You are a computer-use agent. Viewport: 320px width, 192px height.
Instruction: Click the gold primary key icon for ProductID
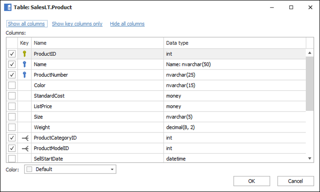click(25, 54)
